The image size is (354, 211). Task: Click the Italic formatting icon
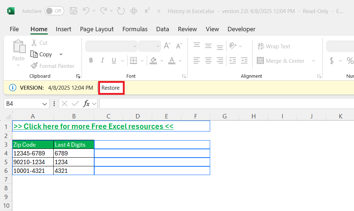tap(103, 61)
